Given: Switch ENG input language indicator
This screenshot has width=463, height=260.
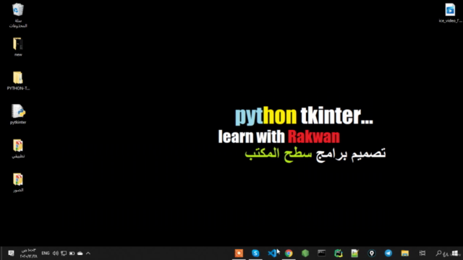Looking at the screenshot, I should (46, 253).
